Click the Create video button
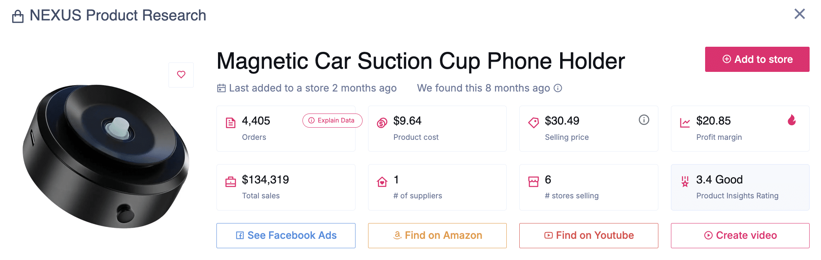The width and height of the screenshot is (821, 260). coord(740,236)
